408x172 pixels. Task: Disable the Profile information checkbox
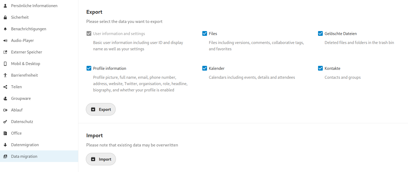pos(89,68)
